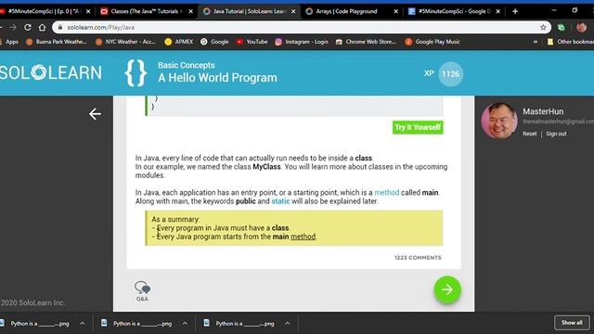
Task: Follow the 'method' link in paragraph
Action: point(387,192)
